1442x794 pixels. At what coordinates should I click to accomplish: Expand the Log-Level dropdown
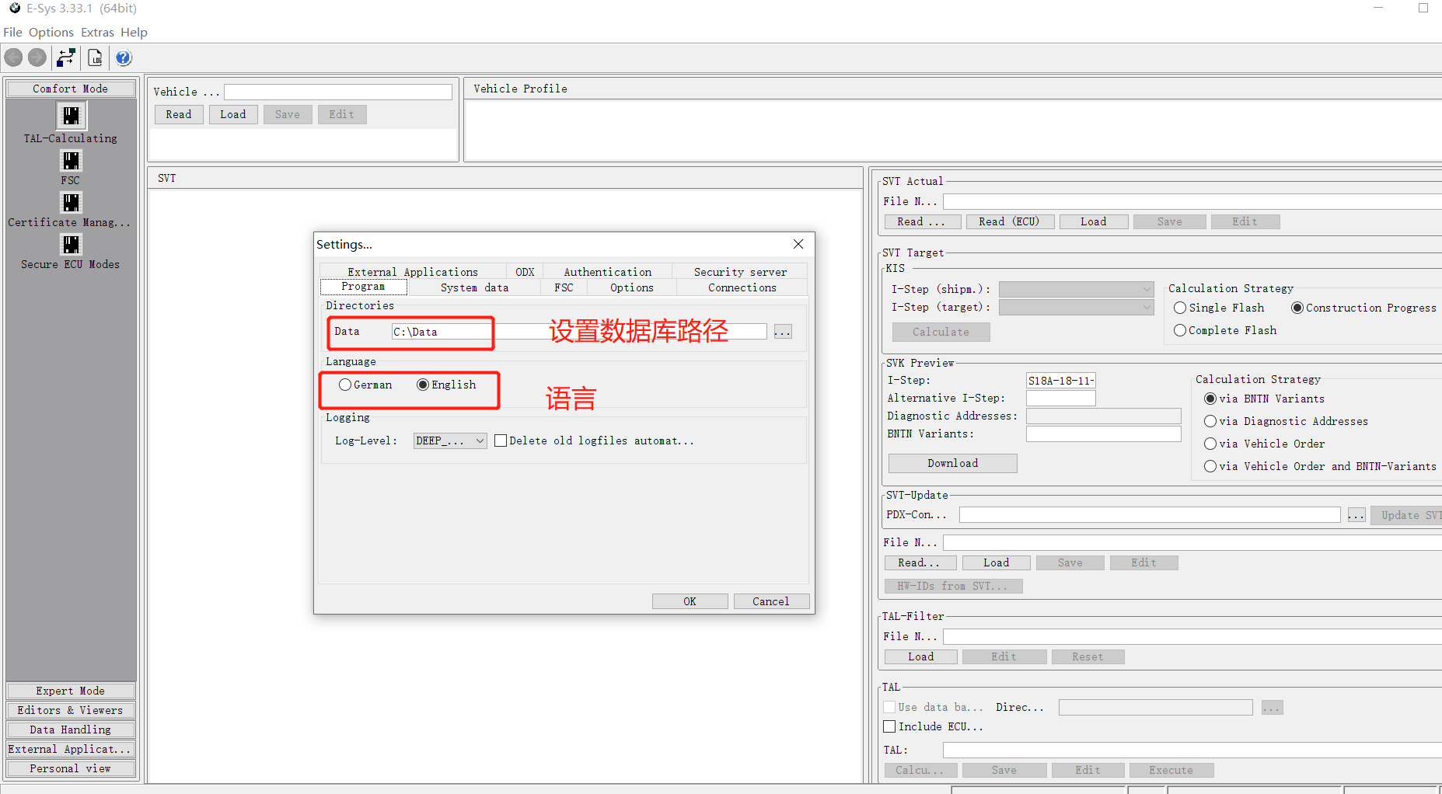coord(480,441)
